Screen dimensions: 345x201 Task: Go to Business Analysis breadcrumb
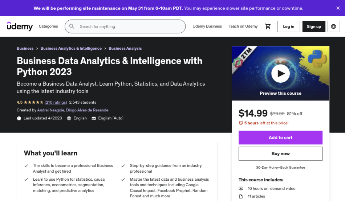coord(125,48)
